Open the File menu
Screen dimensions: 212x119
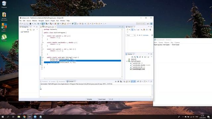coord(21,20)
